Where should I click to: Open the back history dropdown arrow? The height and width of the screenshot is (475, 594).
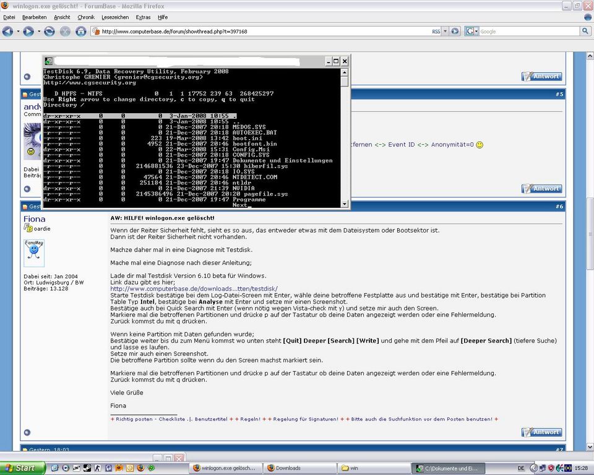coord(18,32)
